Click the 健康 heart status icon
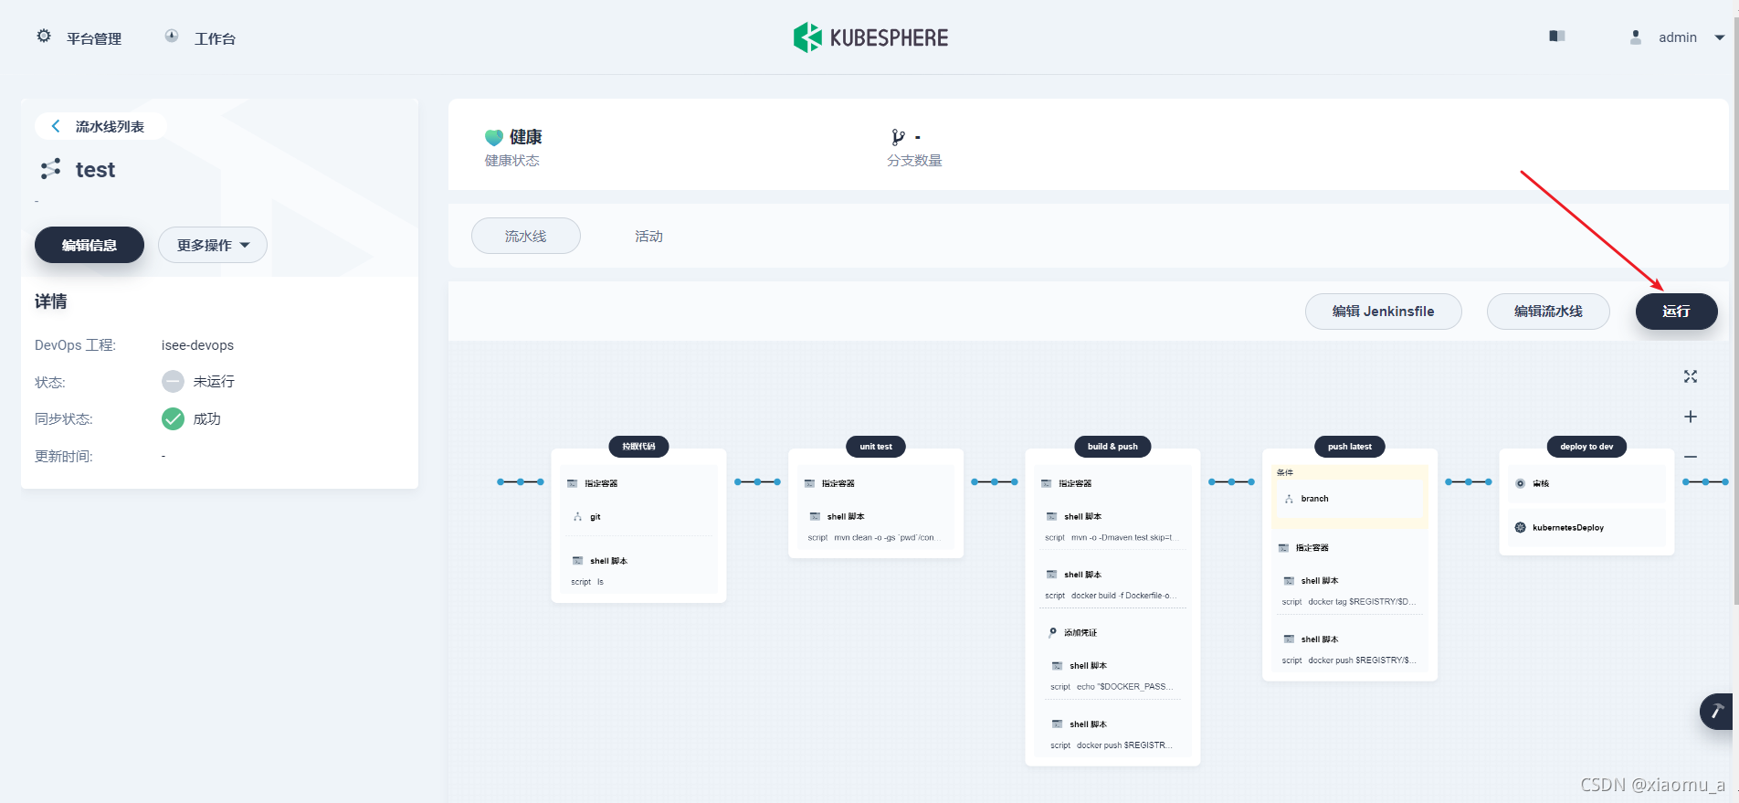This screenshot has height=803, width=1739. point(494,137)
